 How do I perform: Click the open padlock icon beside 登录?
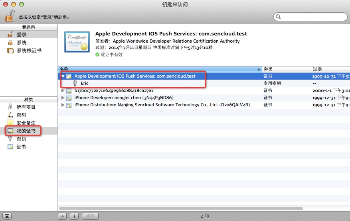pyautogui.click(x=10, y=34)
